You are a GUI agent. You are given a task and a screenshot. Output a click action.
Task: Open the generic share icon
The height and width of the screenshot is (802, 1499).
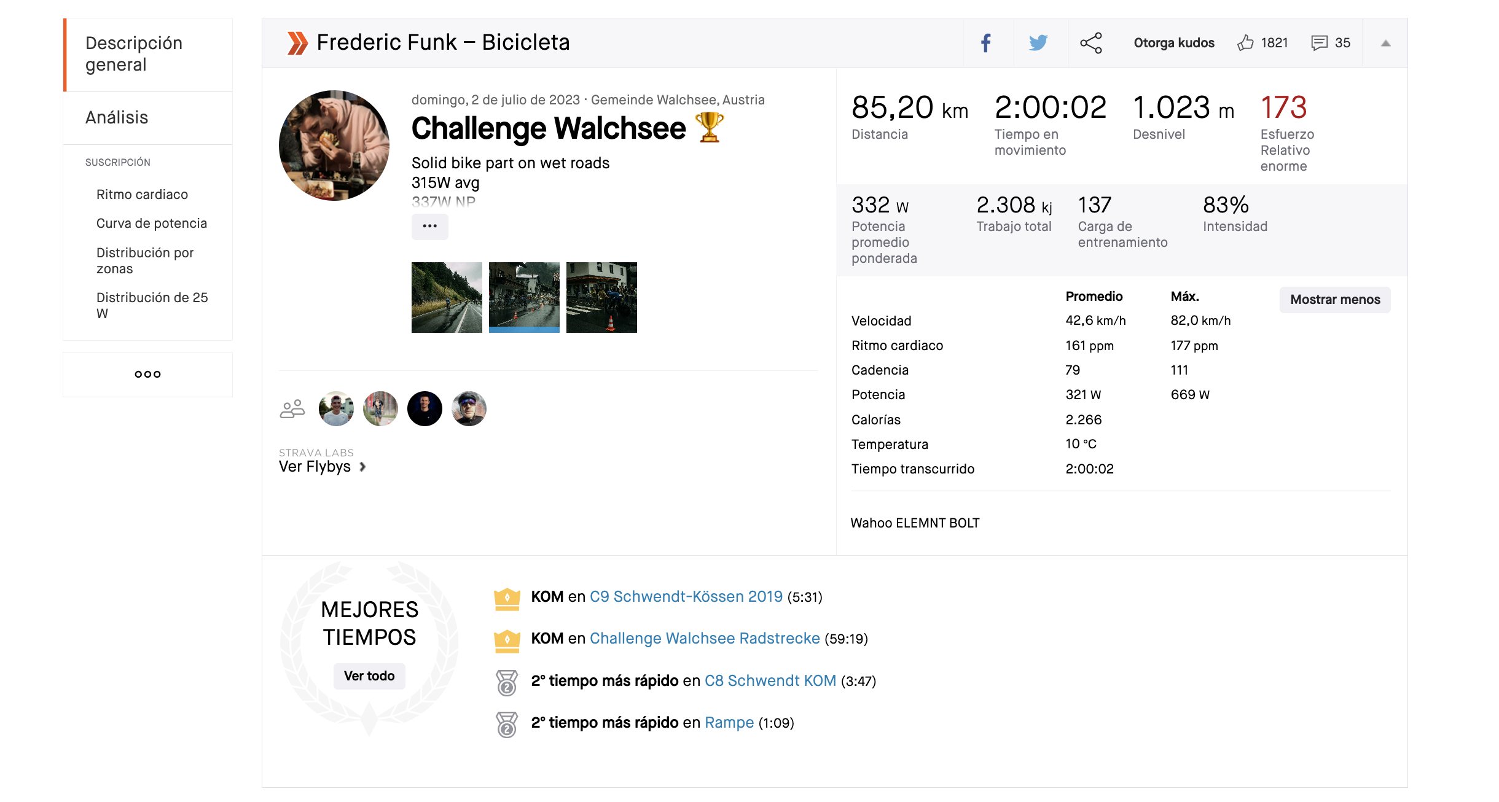[x=1091, y=43]
